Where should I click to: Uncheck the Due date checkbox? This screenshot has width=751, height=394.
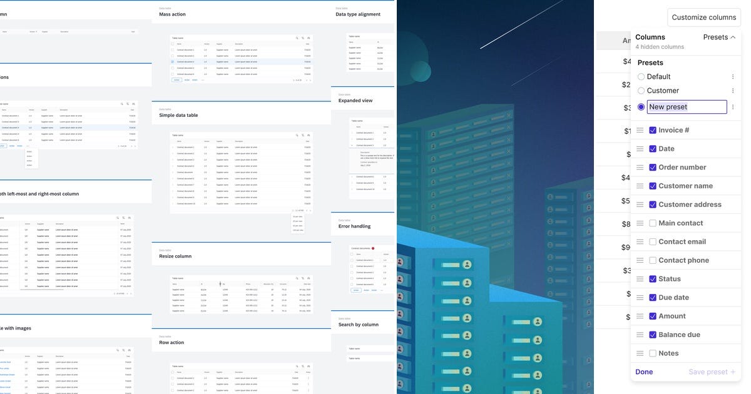(x=653, y=298)
